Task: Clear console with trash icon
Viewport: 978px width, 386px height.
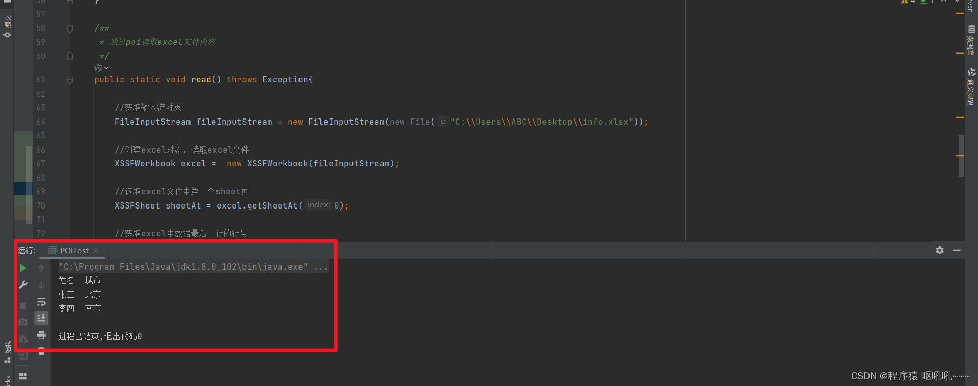Action: click(x=41, y=351)
